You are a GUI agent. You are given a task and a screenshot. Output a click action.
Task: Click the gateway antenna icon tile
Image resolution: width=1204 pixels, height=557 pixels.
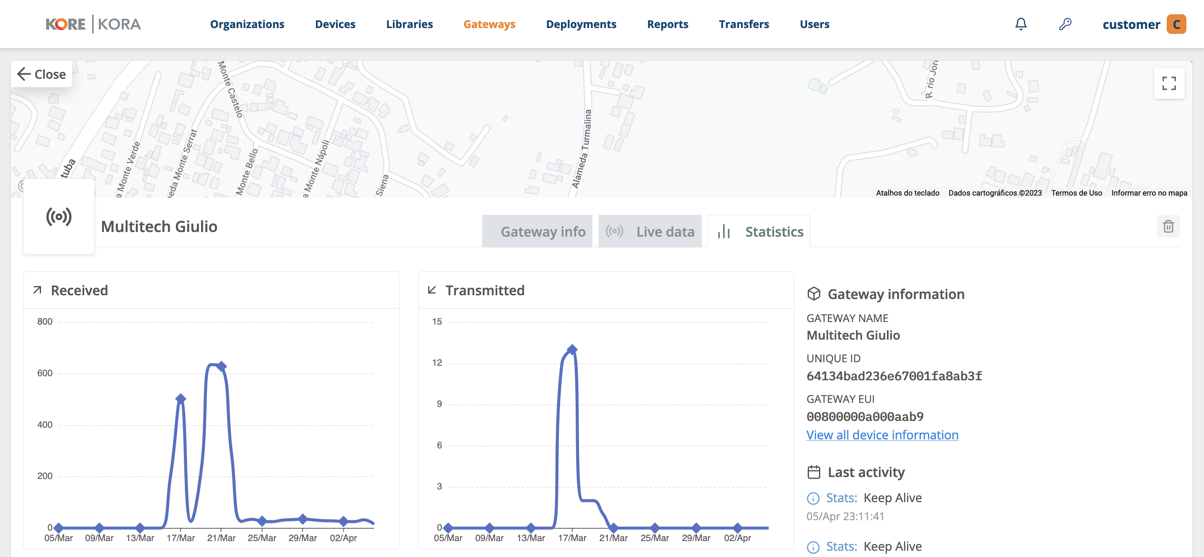coord(59,217)
